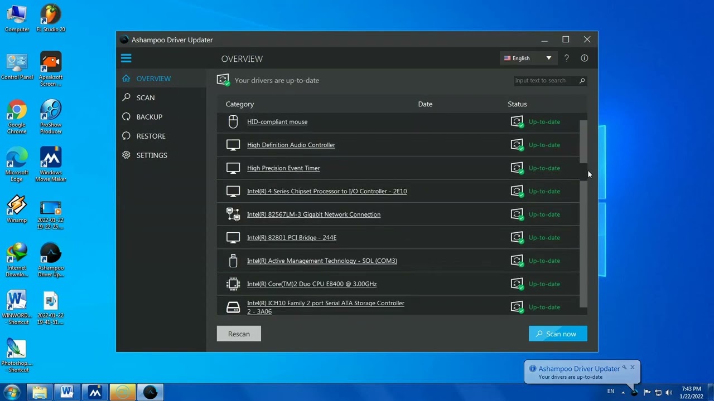Click the Rescan button

[x=239, y=334]
